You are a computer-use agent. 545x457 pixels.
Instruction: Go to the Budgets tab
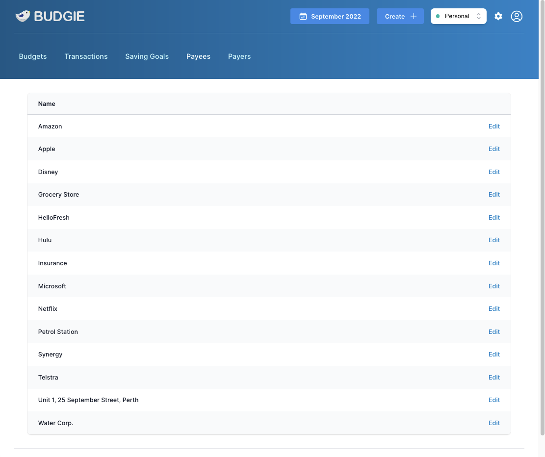pyautogui.click(x=33, y=56)
